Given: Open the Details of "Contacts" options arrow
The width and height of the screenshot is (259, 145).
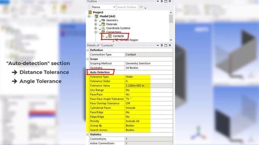Looking at the screenshot, I should tap(158, 46).
